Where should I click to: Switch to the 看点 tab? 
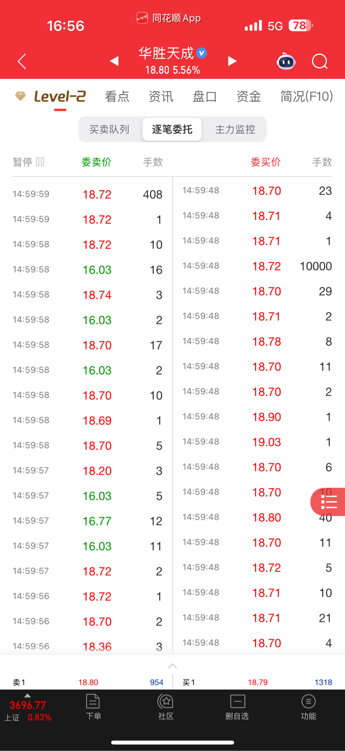pyautogui.click(x=117, y=96)
